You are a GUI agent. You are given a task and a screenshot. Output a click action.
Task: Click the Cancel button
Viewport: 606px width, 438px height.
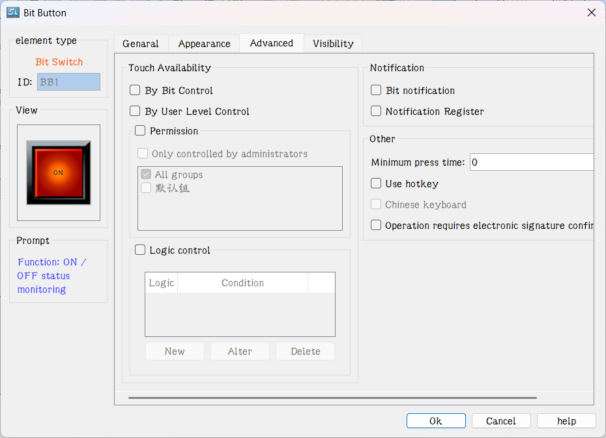(501, 421)
